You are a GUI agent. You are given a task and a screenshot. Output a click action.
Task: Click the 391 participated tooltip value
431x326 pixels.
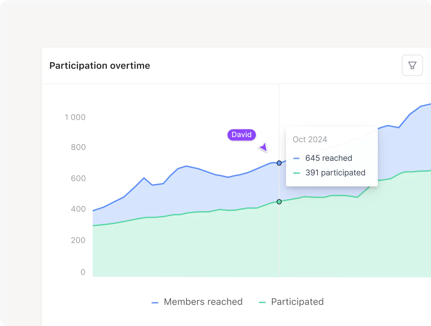click(335, 173)
